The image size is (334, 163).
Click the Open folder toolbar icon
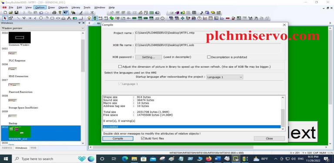(x=11, y=13)
